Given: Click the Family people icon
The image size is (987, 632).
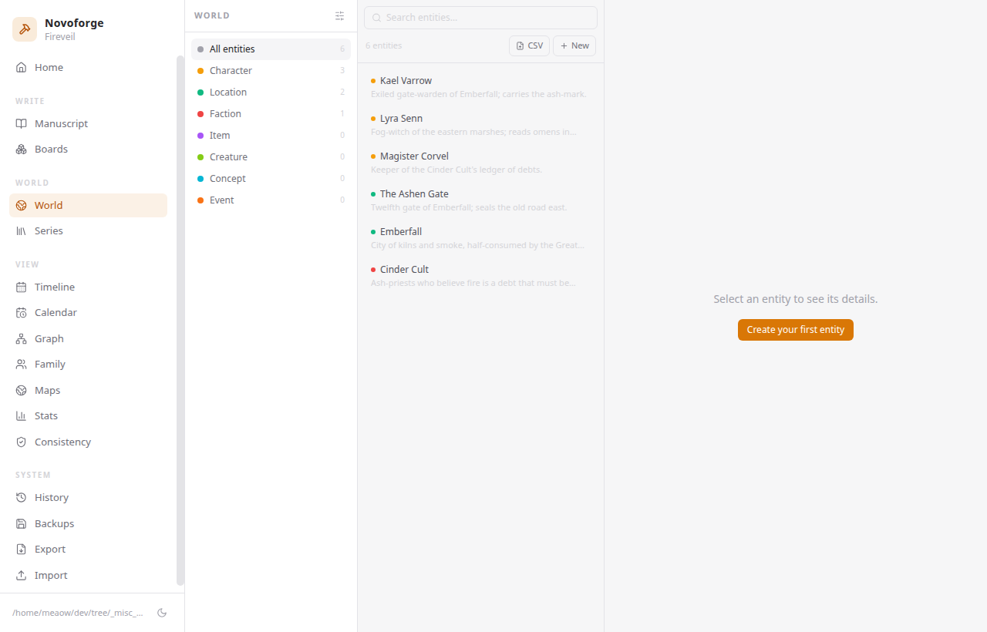Looking at the screenshot, I should click(21, 365).
